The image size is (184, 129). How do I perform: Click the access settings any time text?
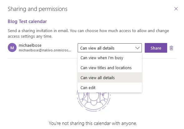click(30, 36)
